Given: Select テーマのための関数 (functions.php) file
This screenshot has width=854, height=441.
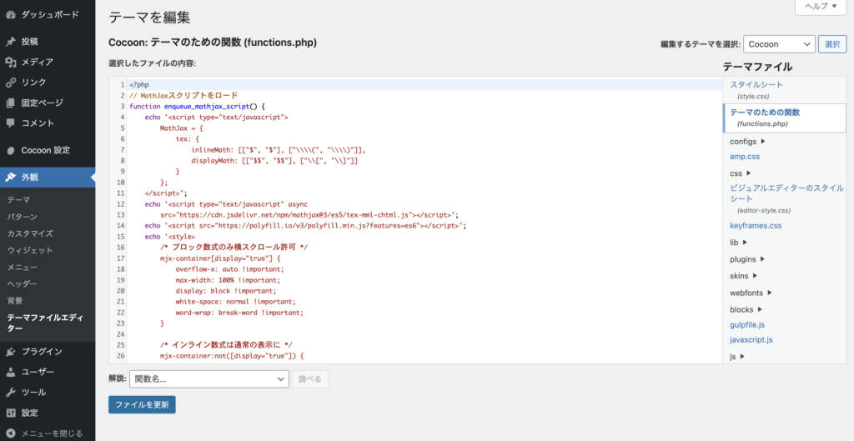Looking at the screenshot, I should tap(785, 118).
